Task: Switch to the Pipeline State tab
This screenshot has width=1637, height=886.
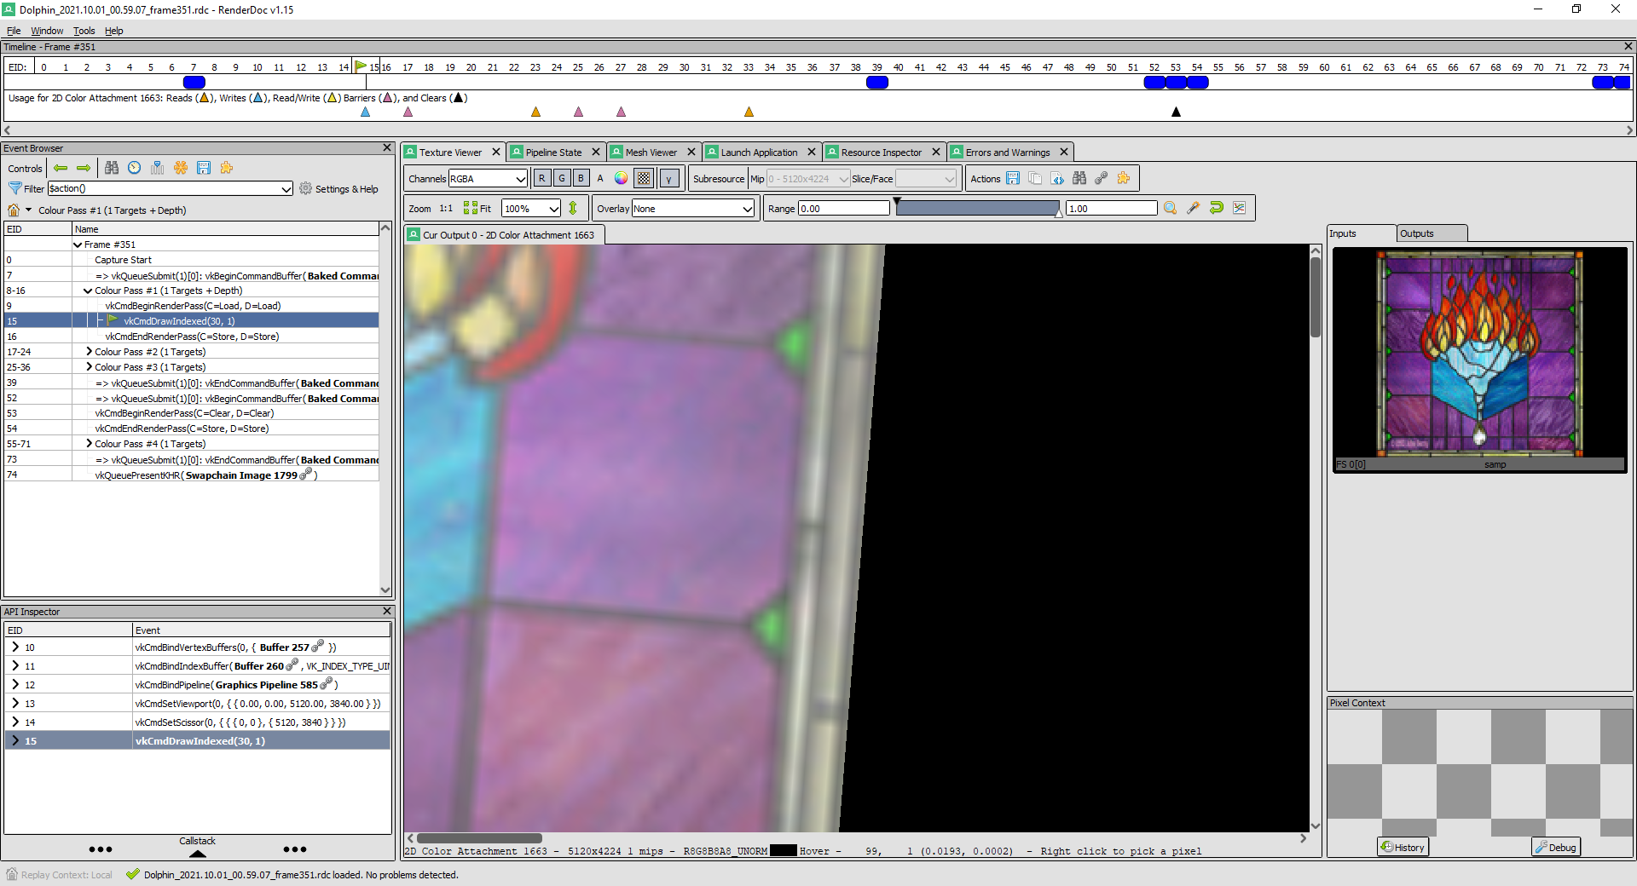Action: point(553,152)
